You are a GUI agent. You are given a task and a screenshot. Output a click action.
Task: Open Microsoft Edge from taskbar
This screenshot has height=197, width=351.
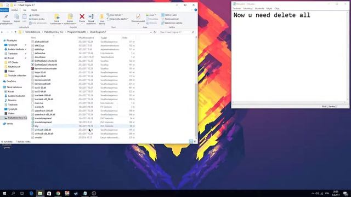click(x=31, y=193)
